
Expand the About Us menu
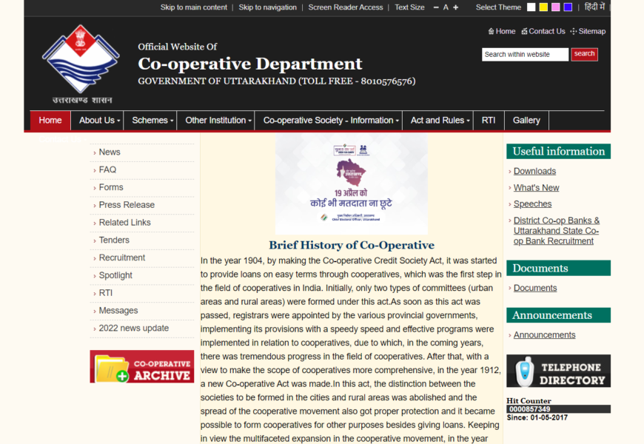97,121
